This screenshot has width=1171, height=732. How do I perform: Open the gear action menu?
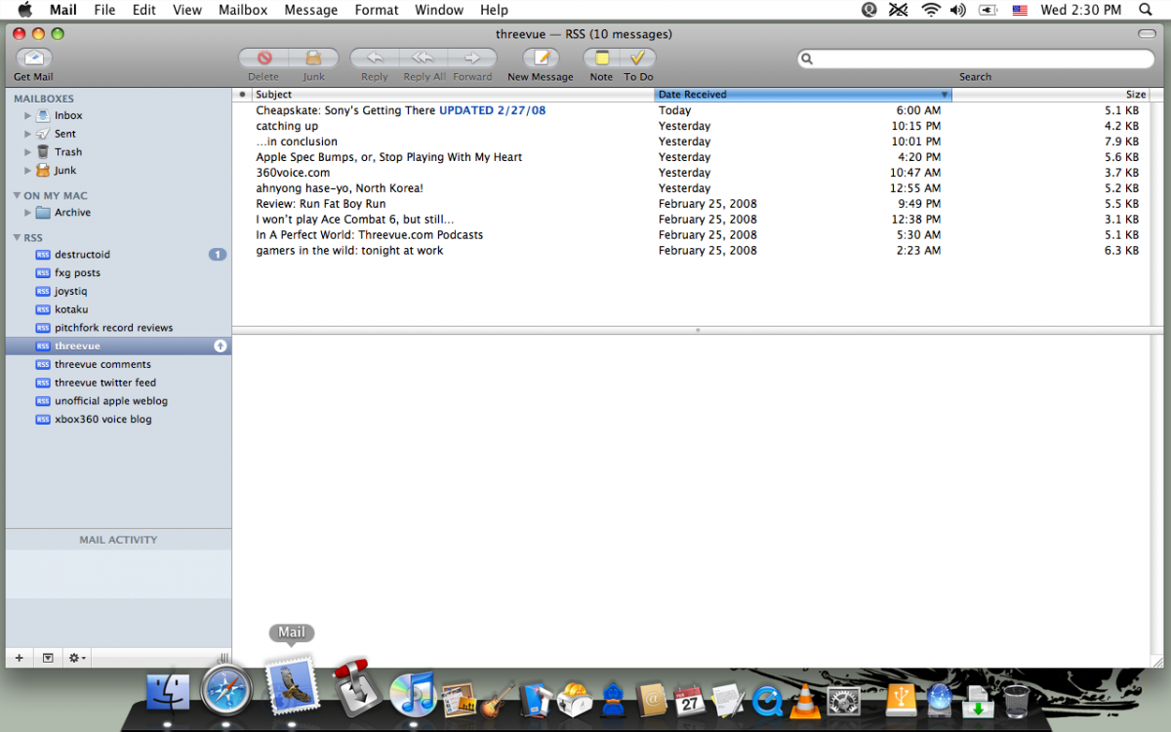(76, 659)
